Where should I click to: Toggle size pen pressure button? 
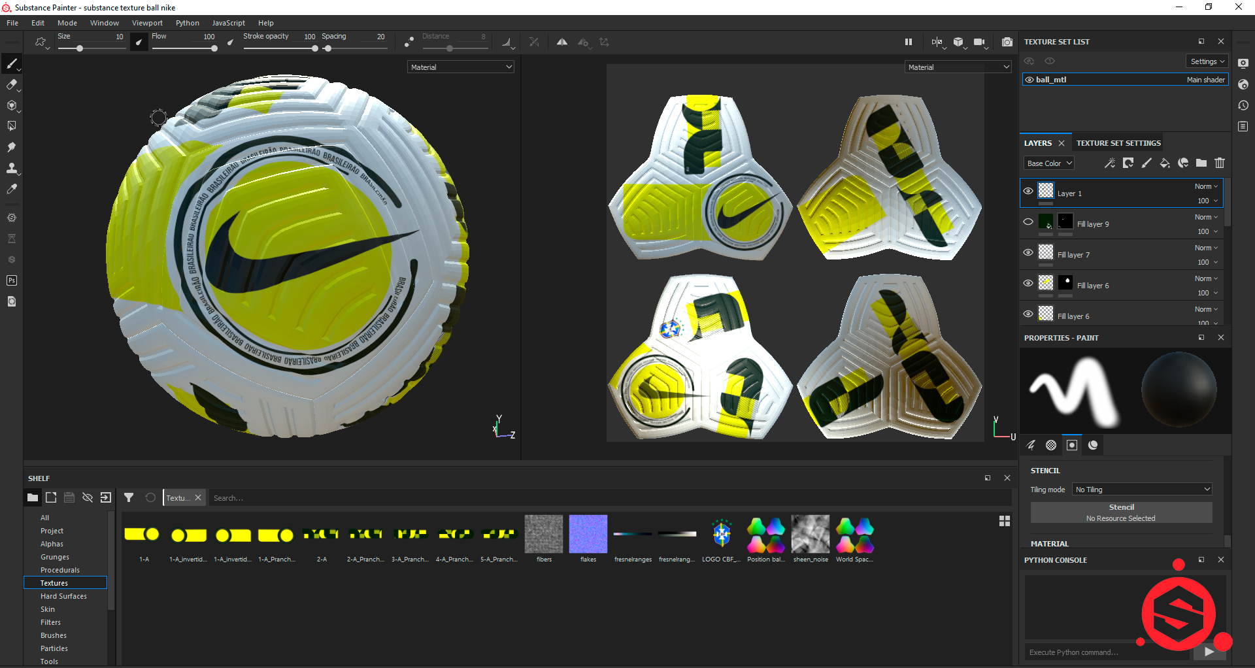coord(139,42)
